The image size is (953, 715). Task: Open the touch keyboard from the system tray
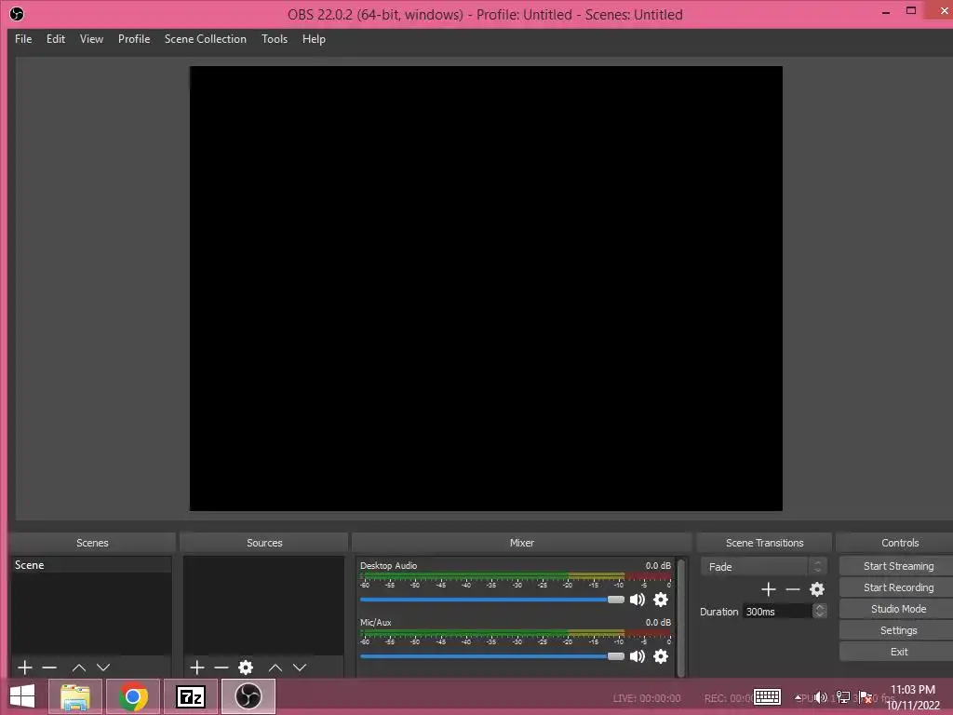[x=767, y=696]
